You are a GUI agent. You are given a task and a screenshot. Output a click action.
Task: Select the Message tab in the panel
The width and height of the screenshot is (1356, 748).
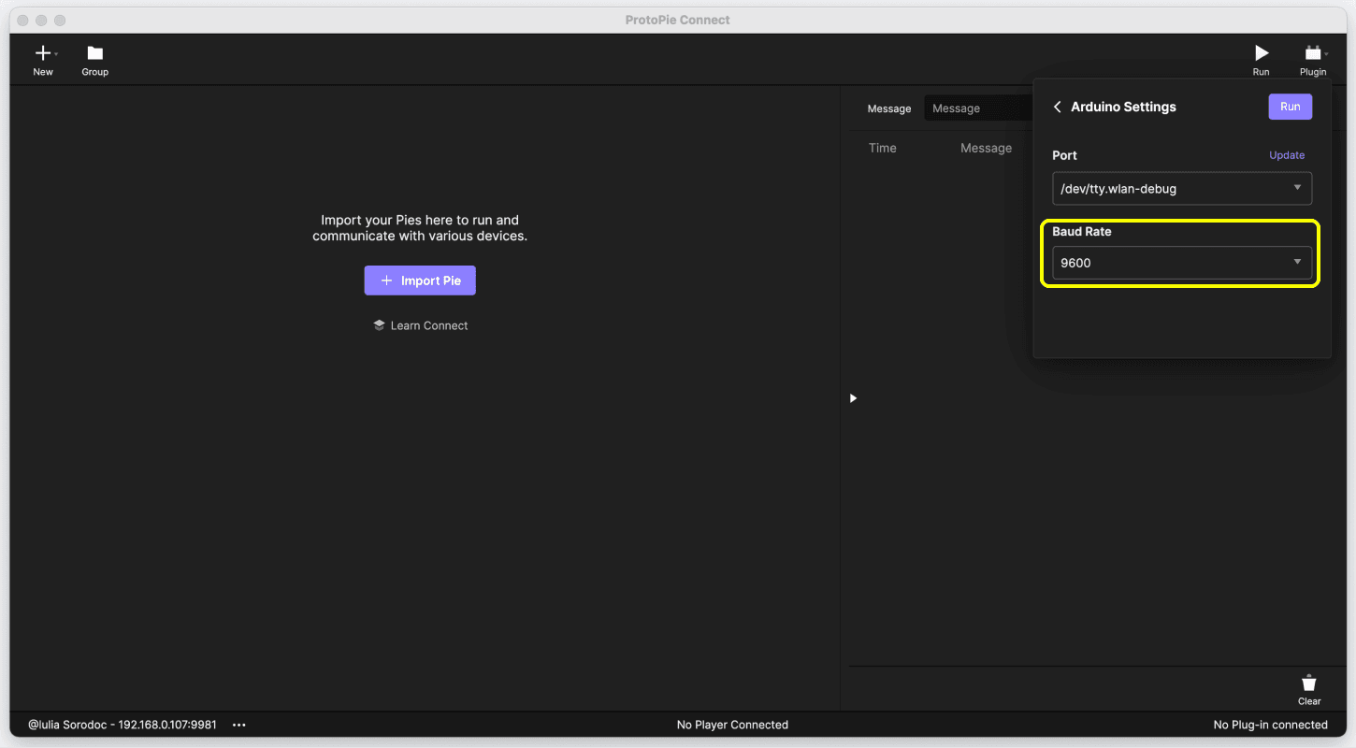[x=888, y=108]
